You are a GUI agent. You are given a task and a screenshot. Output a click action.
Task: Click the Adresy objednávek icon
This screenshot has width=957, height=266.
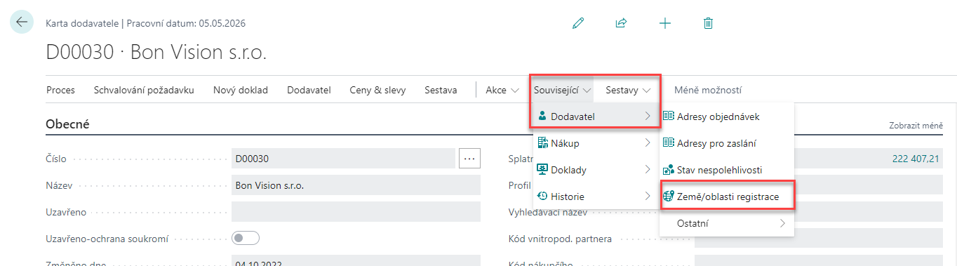(x=669, y=116)
